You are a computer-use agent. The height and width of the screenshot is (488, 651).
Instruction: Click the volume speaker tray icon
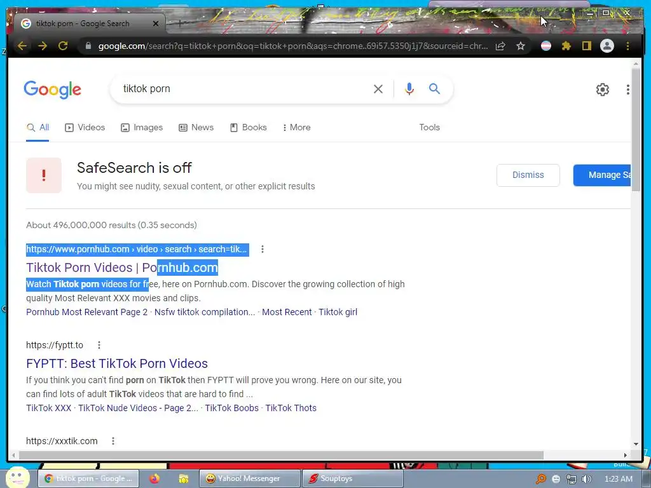(586, 479)
